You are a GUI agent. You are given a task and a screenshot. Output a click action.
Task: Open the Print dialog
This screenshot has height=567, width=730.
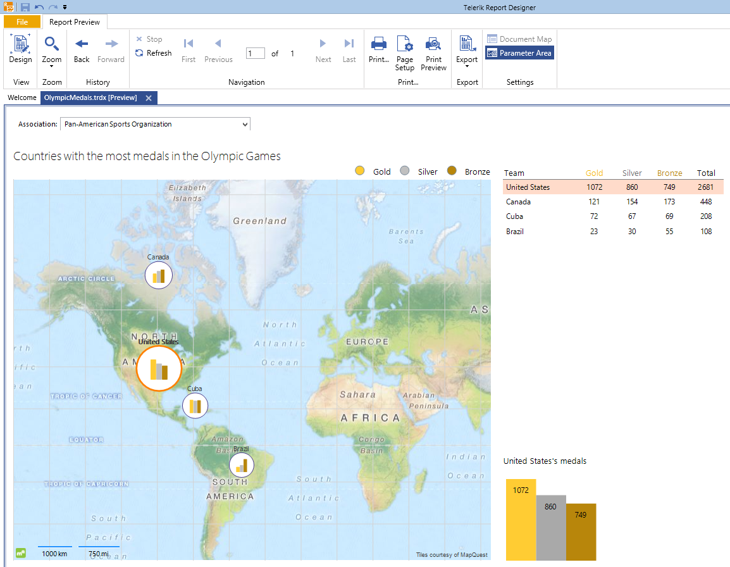pyautogui.click(x=378, y=51)
